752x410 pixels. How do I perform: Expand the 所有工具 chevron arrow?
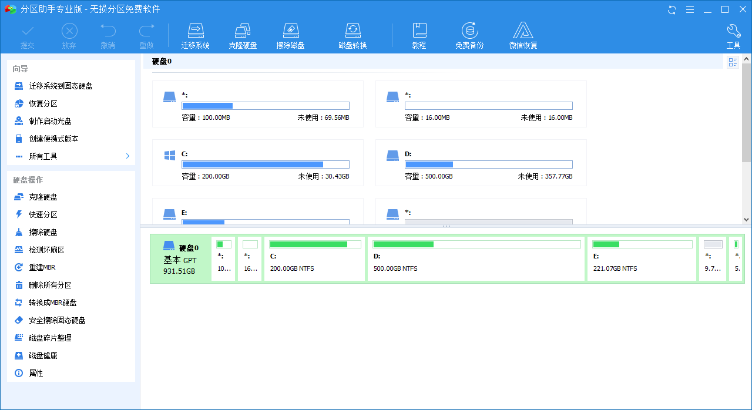click(127, 156)
